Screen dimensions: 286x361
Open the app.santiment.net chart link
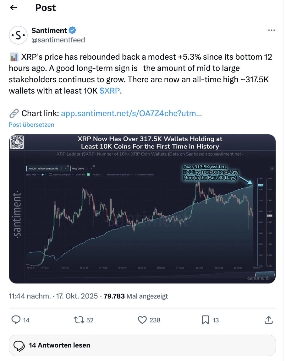point(131,113)
